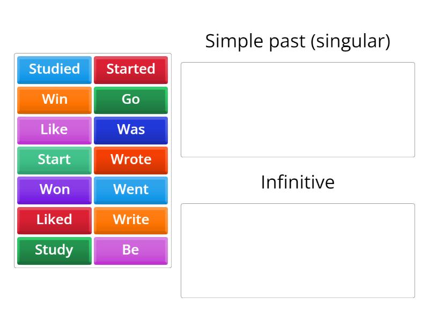The height and width of the screenshot is (321, 429).
Task: Select the word tile 'Studied'
Action: coord(54,69)
